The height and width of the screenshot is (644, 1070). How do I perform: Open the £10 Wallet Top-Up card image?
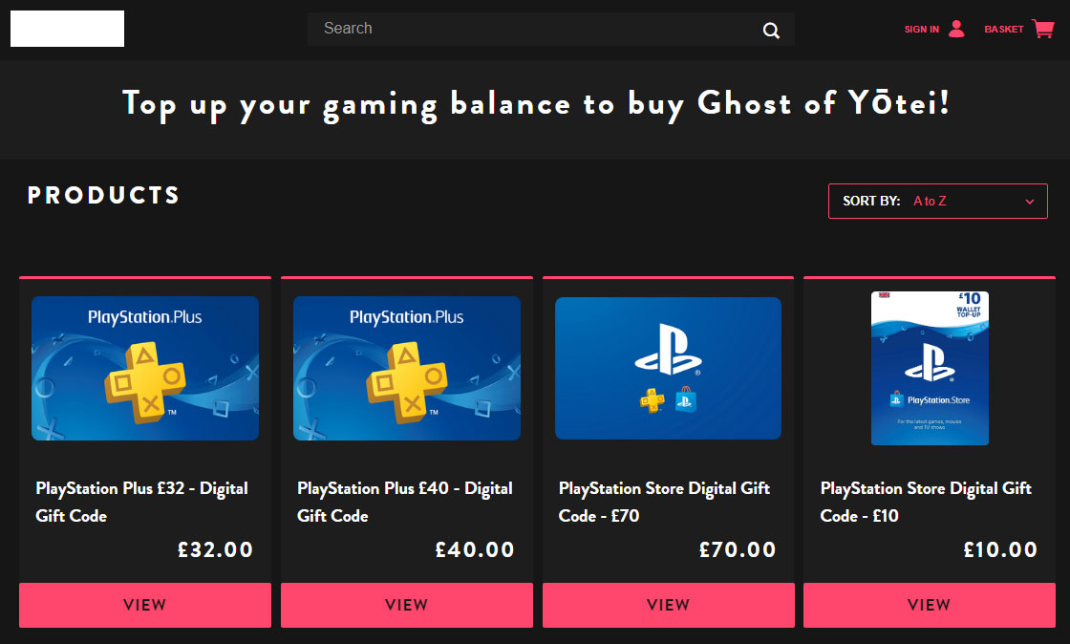coord(930,368)
